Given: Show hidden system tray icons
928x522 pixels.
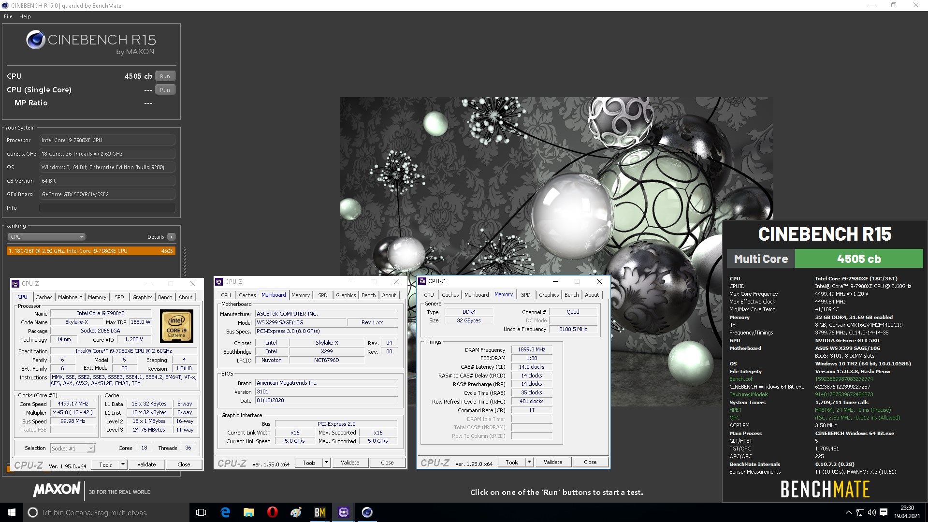Looking at the screenshot, I should coord(848,512).
